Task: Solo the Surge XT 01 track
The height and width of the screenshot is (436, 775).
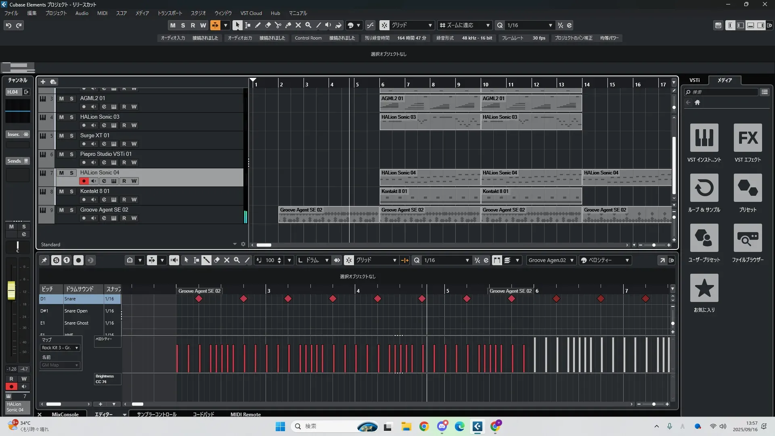Action: click(71, 136)
